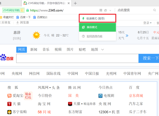Open 网信网 link

pyautogui.click(x=34, y=73)
